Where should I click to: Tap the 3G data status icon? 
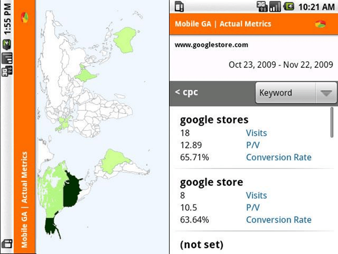pos(262,6)
